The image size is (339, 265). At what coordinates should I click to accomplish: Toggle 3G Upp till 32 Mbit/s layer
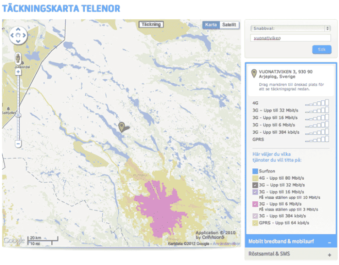point(255,185)
